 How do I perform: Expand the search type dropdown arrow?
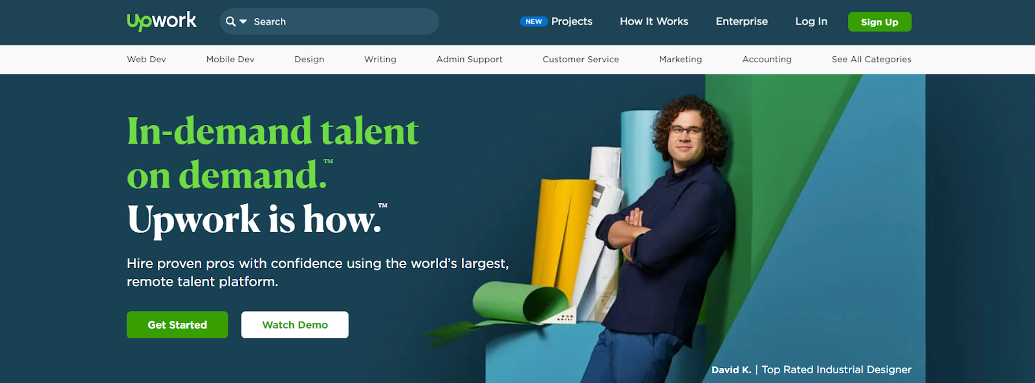click(x=243, y=21)
